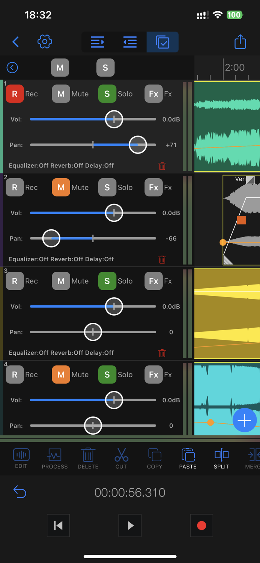
Task: Disable Rec arm on track 1
Action: (x=15, y=94)
